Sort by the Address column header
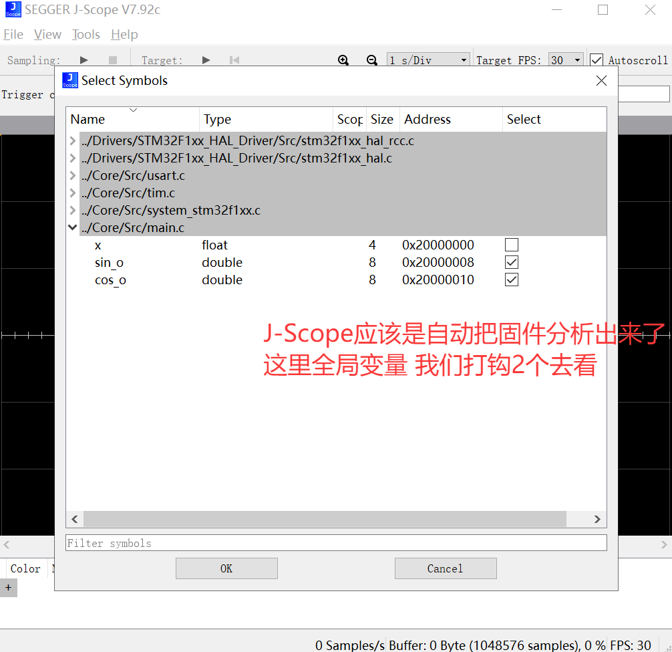The image size is (672, 652). [451, 119]
